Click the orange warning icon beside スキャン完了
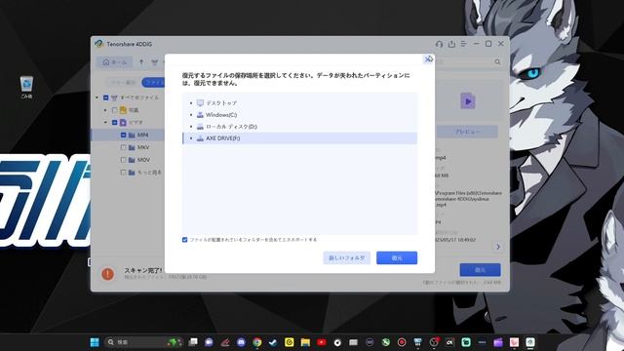 click(107, 274)
